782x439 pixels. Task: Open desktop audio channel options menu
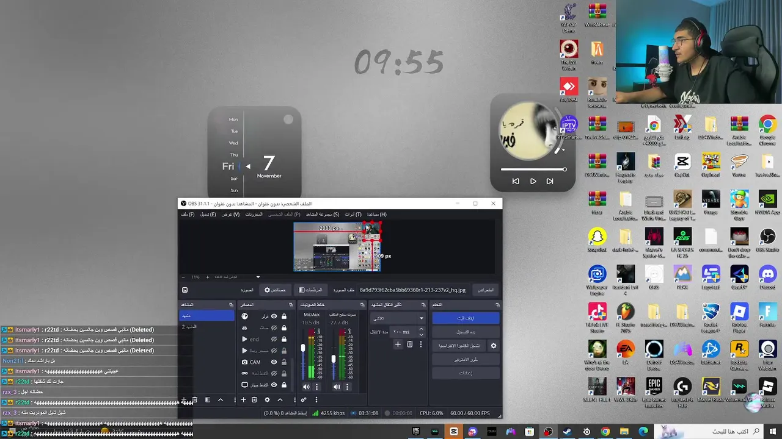click(x=347, y=387)
